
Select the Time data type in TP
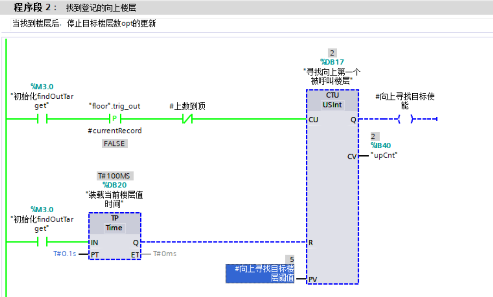click(x=114, y=228)
